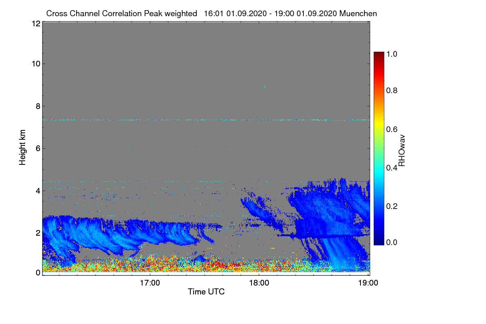
Task: Click the colorbar value label '1.0'
Action: (x=392, y=54)
